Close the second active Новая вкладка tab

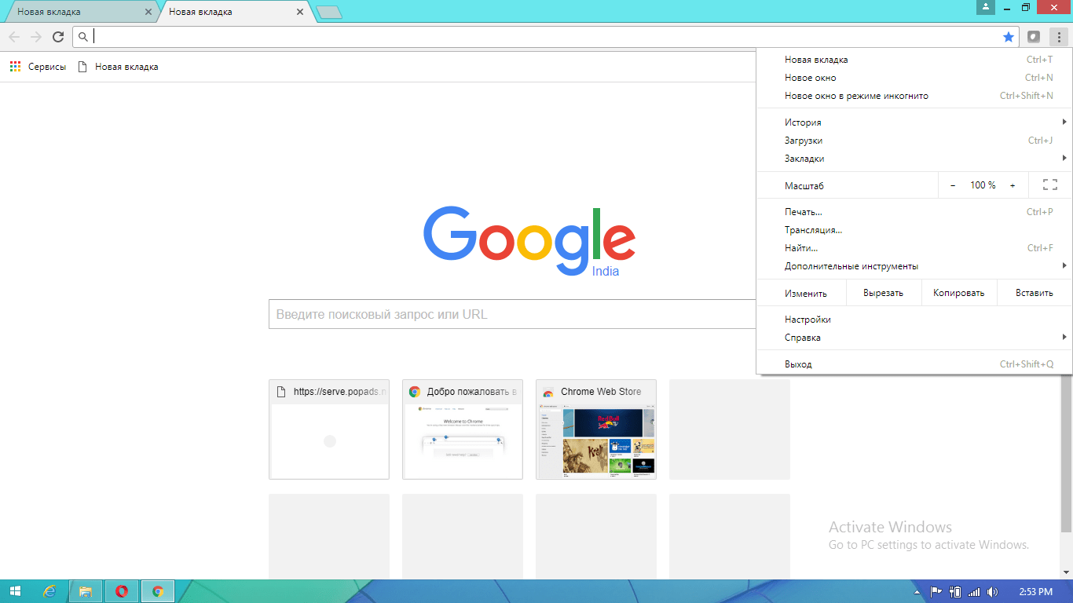[300, 12]
